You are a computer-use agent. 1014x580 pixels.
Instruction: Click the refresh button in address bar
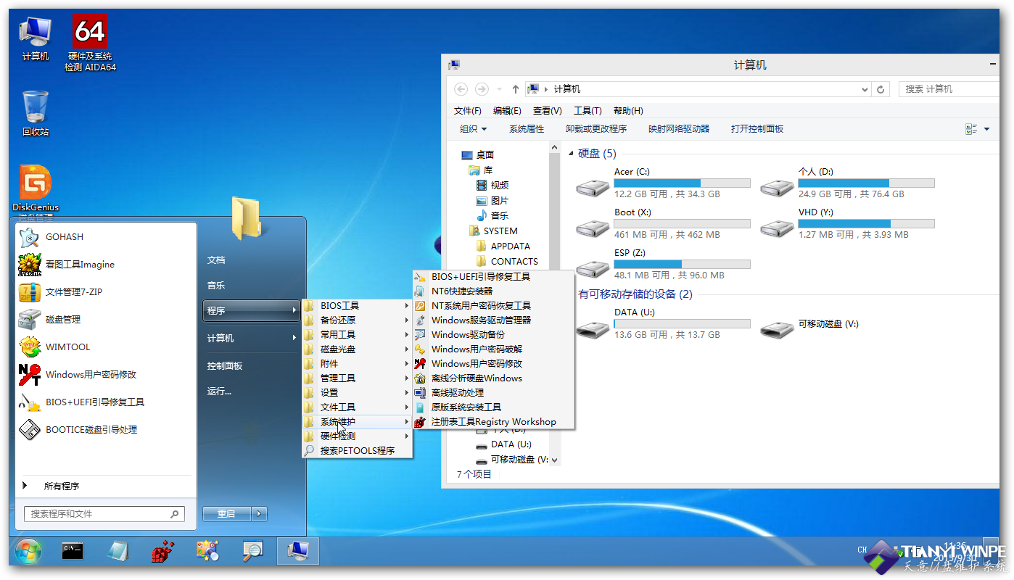(x=881, y=89)
